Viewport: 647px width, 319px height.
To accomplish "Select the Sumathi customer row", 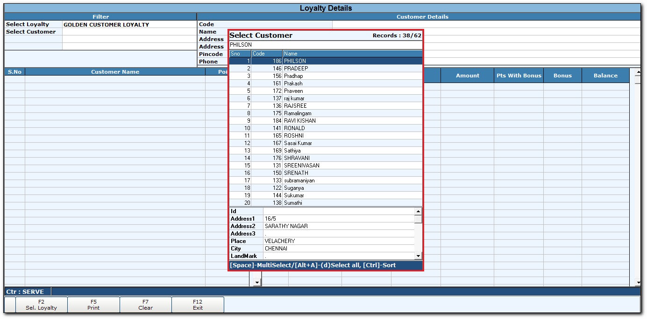I will click(x=326, y=203).
